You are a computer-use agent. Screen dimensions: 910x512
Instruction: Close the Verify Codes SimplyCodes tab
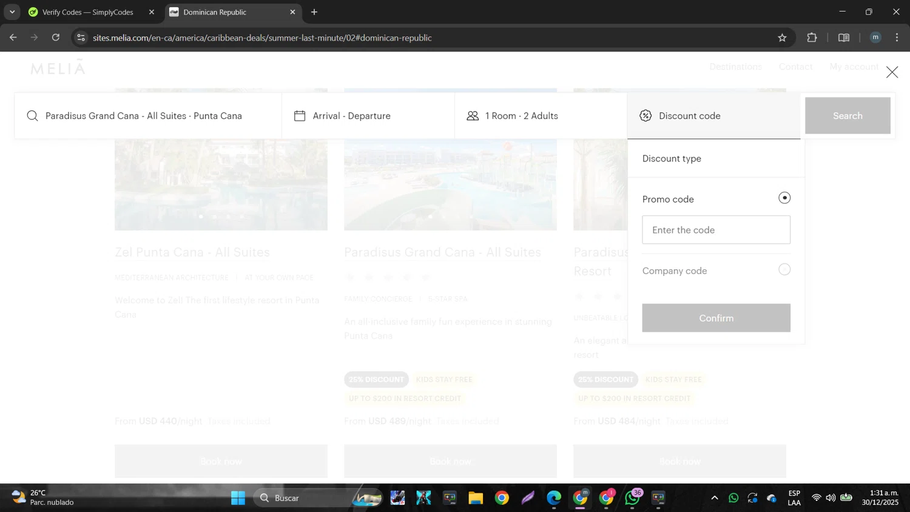tap(152, 12)
